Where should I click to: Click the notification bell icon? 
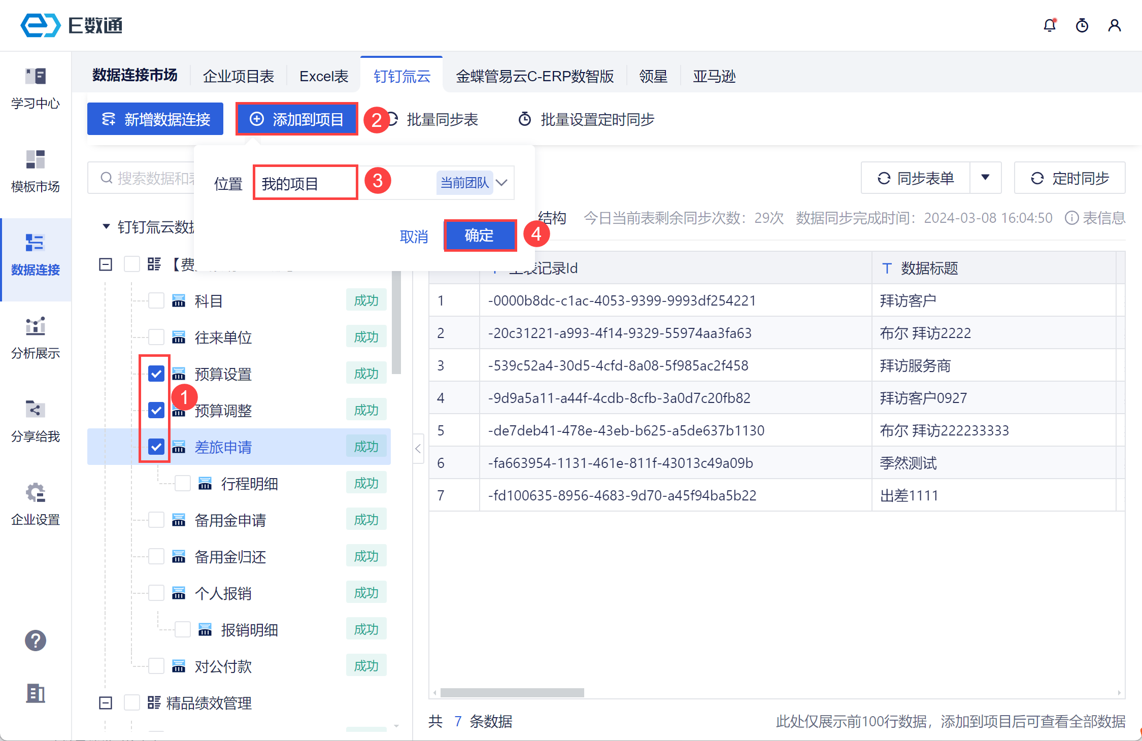(x=1049, y=25)
